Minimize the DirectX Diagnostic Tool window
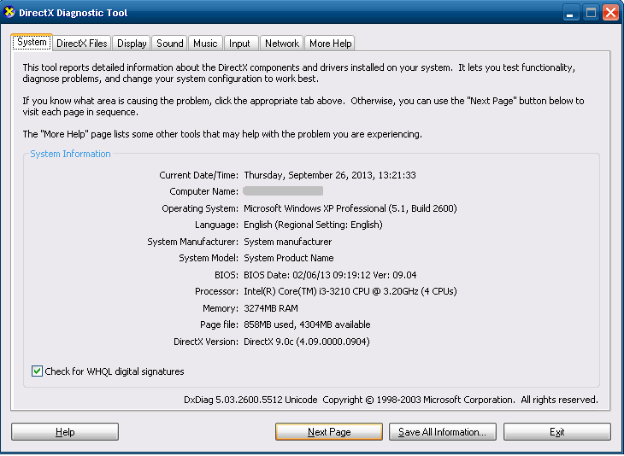Screen dimensions: 624x456 (571, 13)
